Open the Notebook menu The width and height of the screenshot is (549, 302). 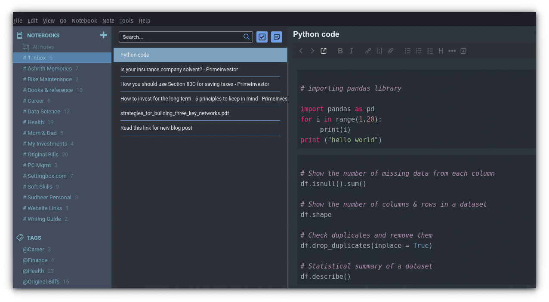84,21
